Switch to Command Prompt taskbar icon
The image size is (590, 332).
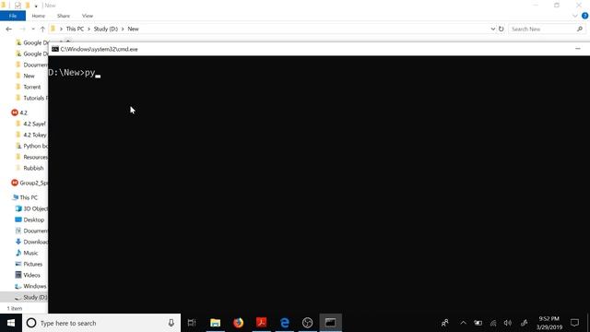click(330, 323)
